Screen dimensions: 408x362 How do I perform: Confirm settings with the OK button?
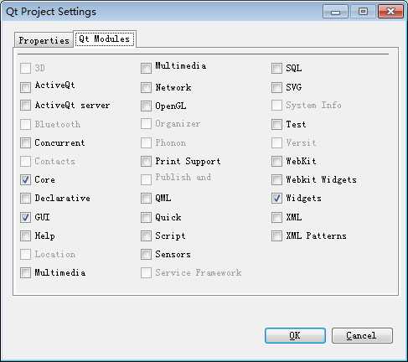click(295, 335)
